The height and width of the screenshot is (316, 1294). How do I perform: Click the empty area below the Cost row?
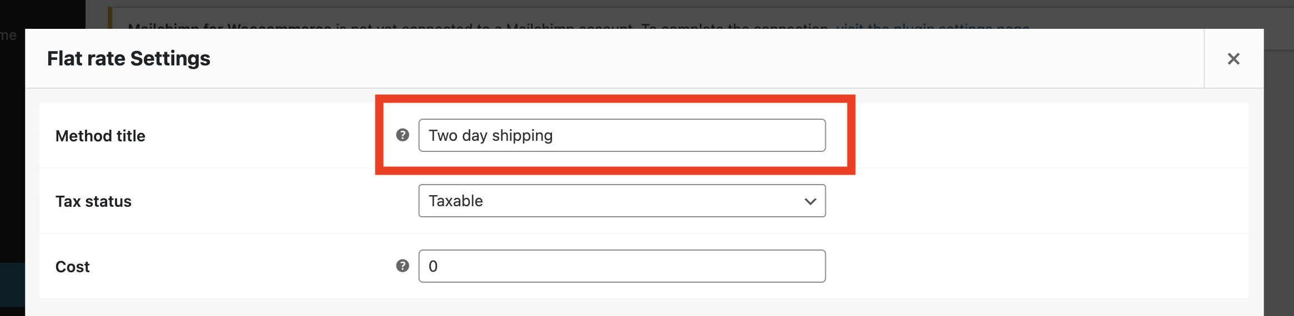click(x=644, y=308)
